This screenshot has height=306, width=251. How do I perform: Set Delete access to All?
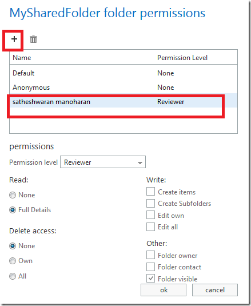(x=13, y=276)
